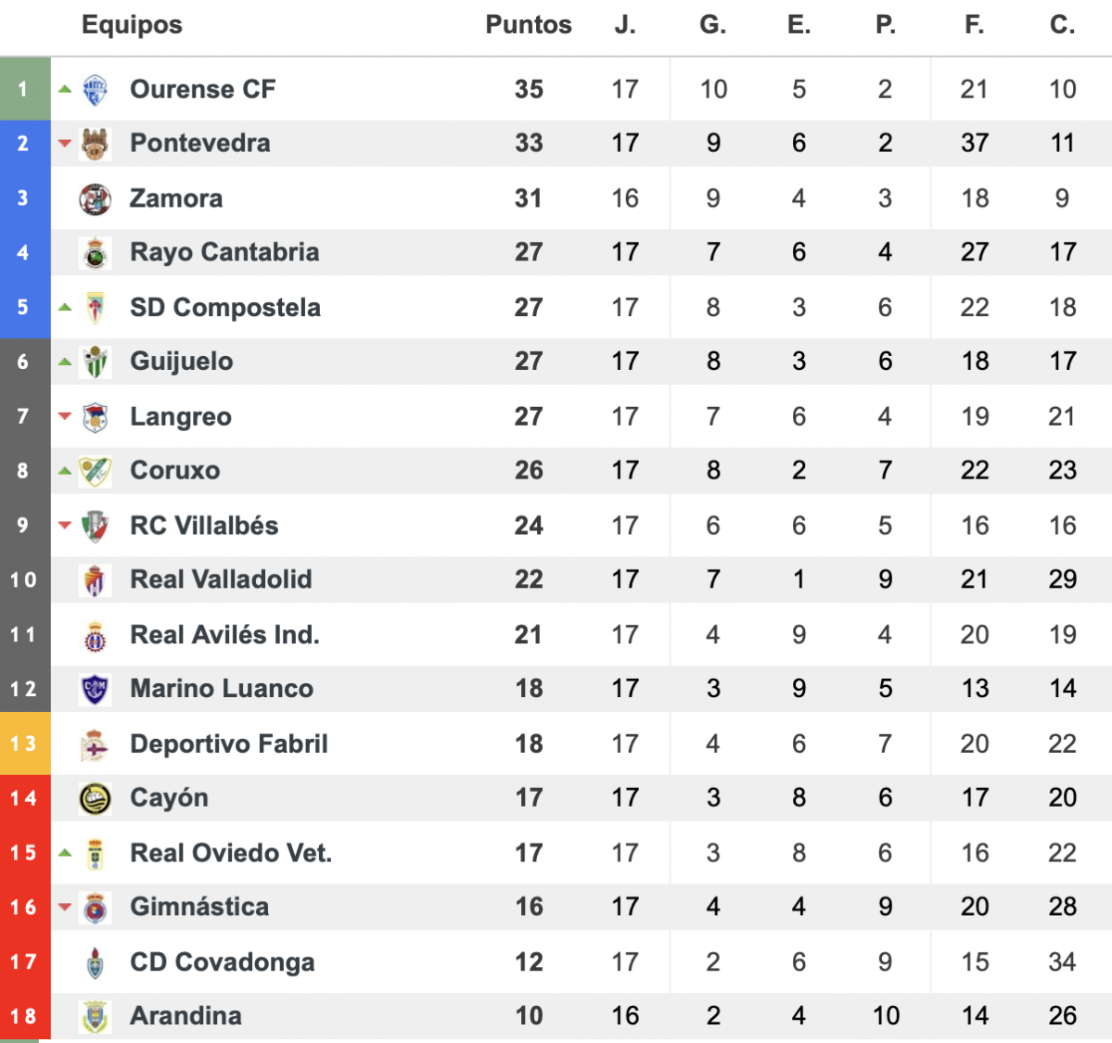This screenshot has height=1043, width=1112.
Task: Click the Marino Luanco shield crest
Action: point(95,689)
